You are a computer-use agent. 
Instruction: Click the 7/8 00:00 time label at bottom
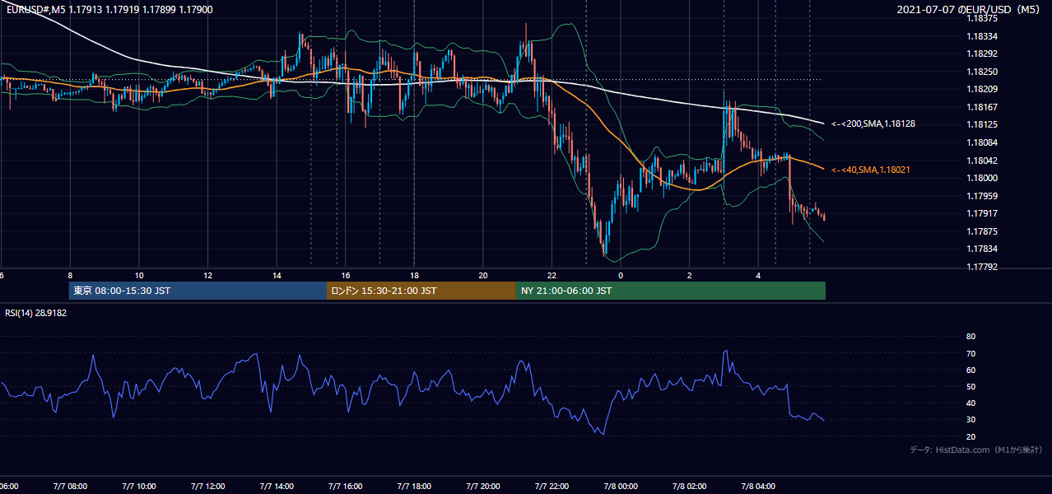pyautogui.click(x=621, y=487)
